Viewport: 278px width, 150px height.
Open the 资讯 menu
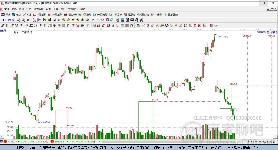coord(21,9)
